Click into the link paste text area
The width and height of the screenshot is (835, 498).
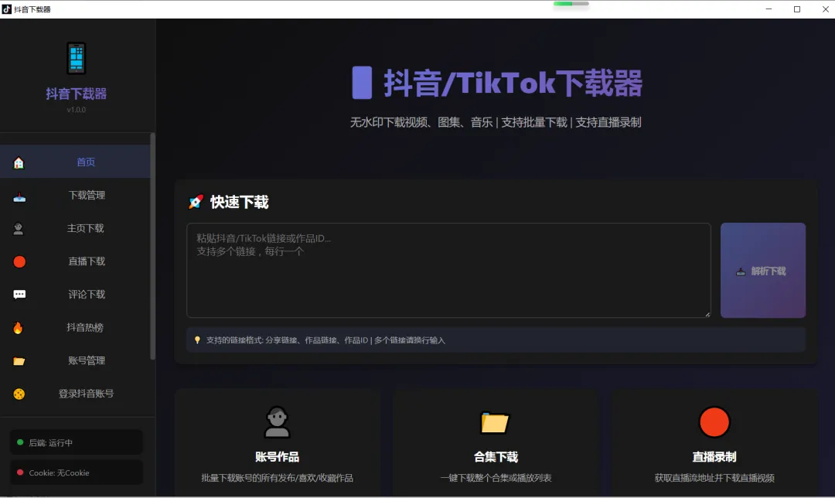click(x=448, y=271)
